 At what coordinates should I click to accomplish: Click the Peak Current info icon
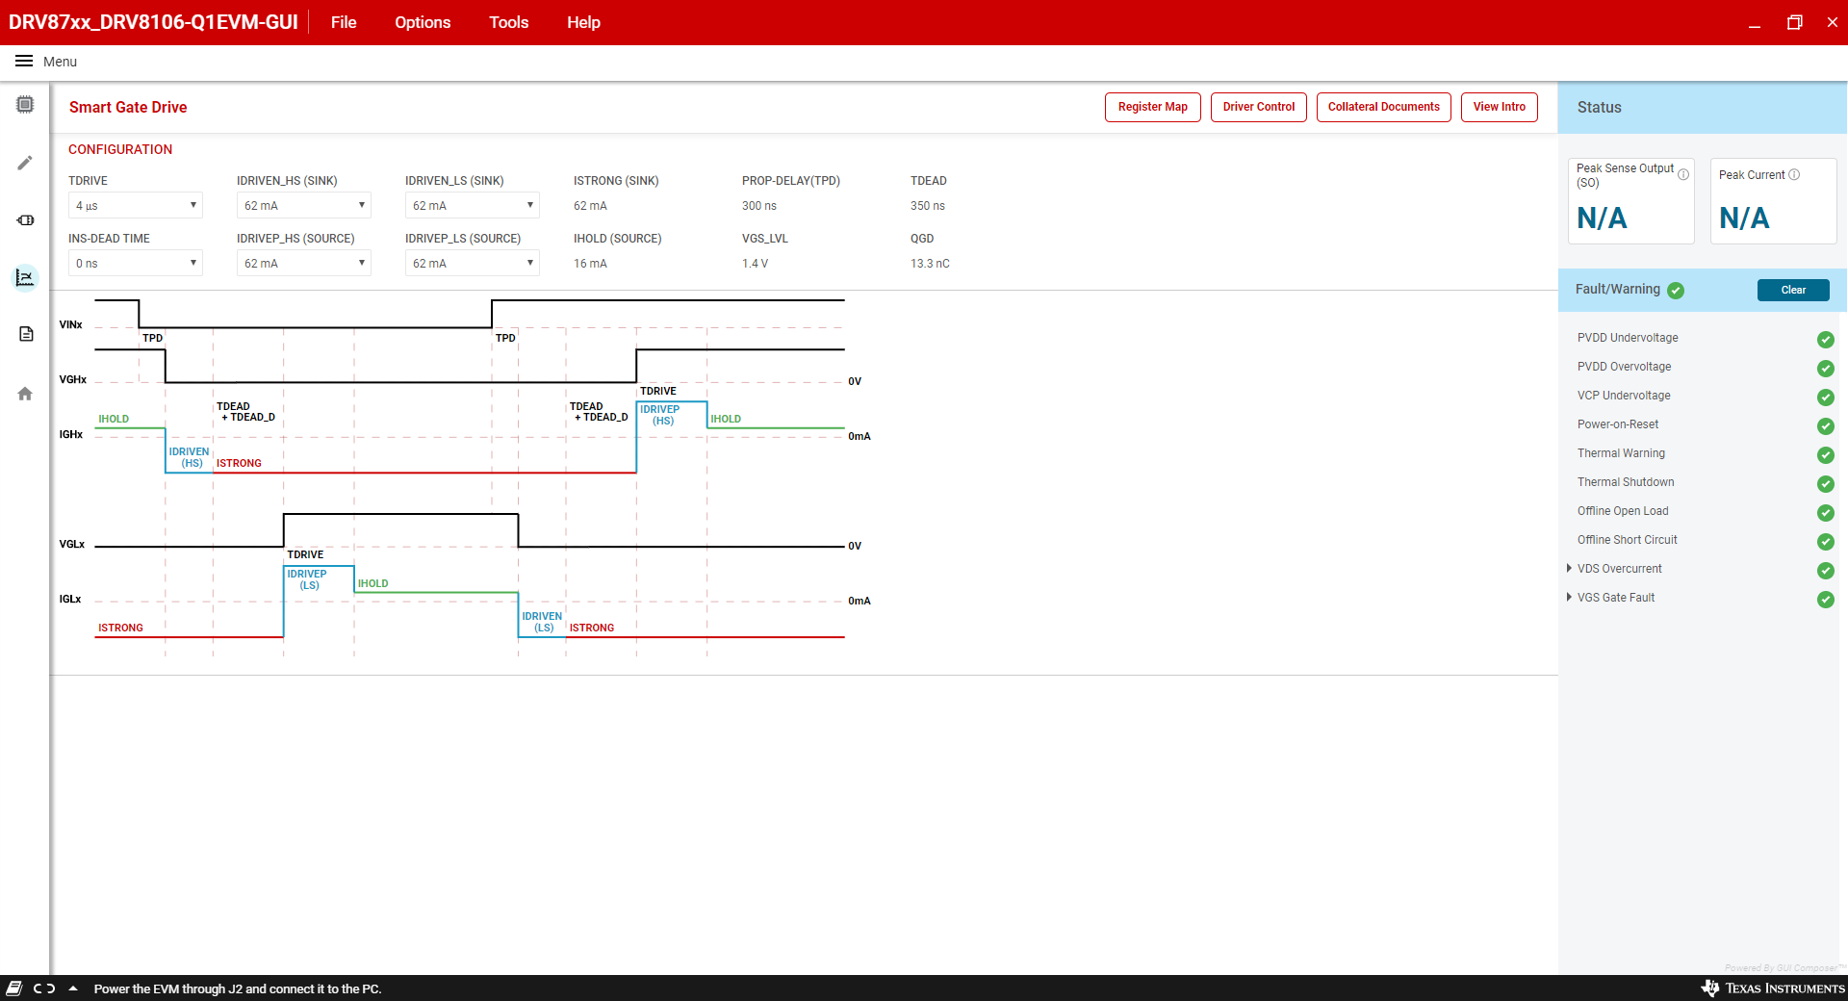1794,174
